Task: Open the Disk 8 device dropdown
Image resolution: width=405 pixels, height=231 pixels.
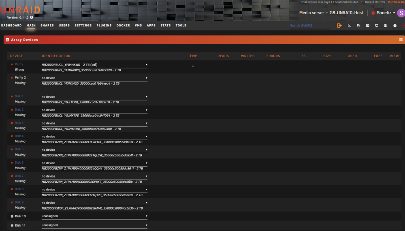Action: pos(94,190)
